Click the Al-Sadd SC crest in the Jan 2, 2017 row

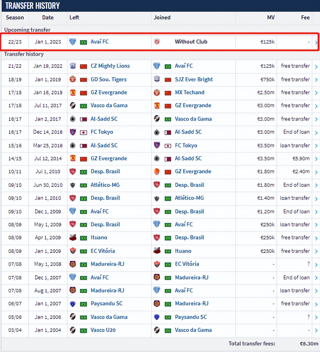click(73, 119)
